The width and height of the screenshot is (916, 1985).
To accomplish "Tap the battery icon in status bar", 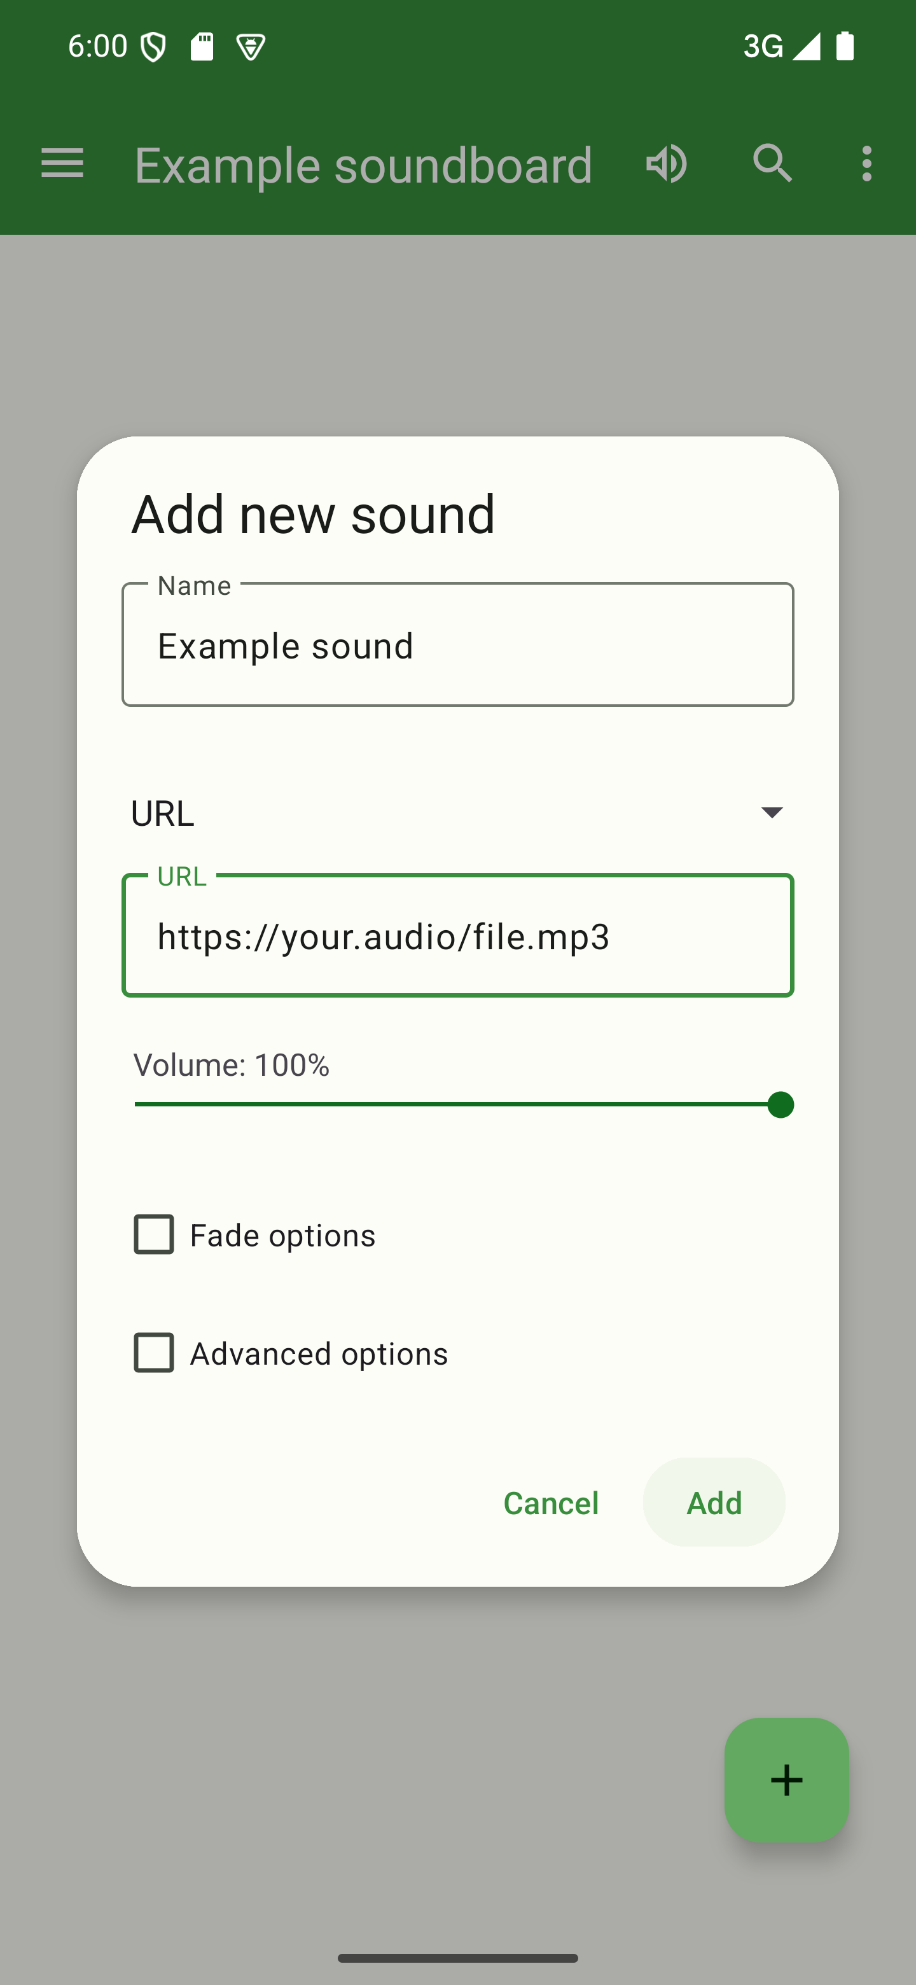I will point(845,46).
